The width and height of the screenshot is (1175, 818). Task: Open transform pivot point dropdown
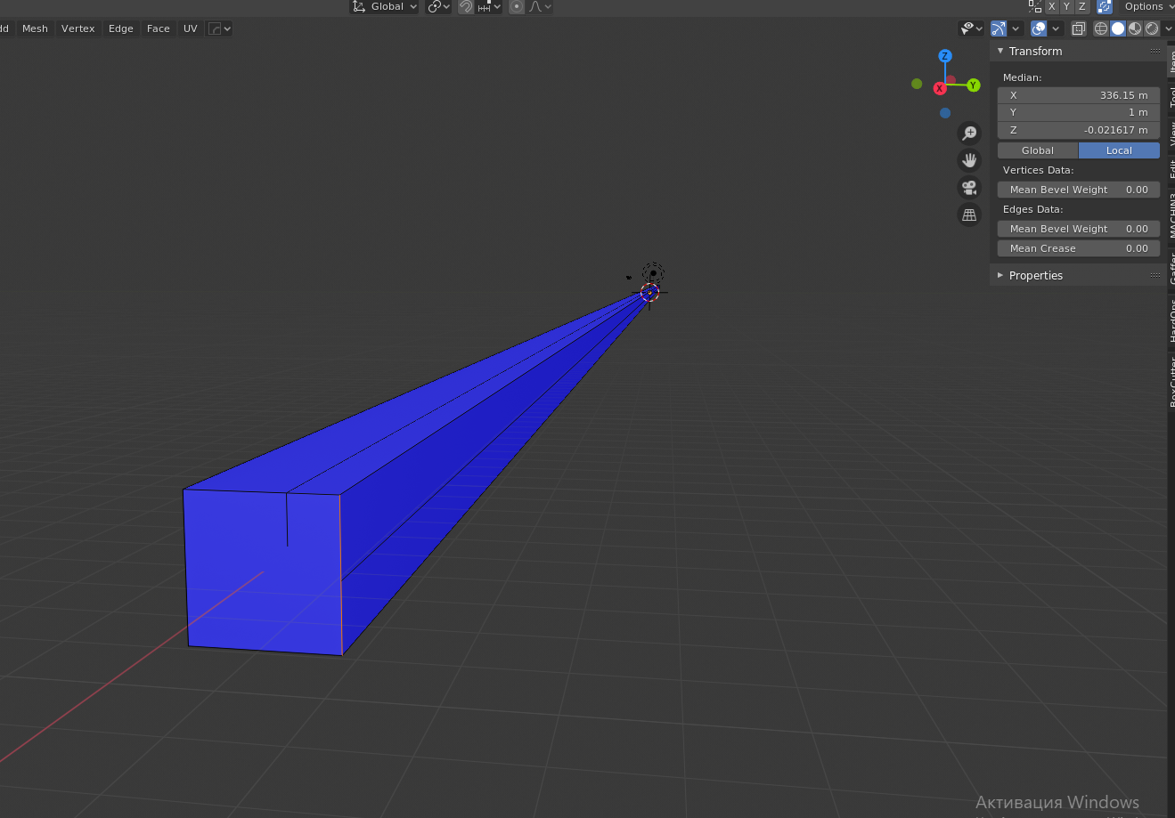(x=438, y=6)
